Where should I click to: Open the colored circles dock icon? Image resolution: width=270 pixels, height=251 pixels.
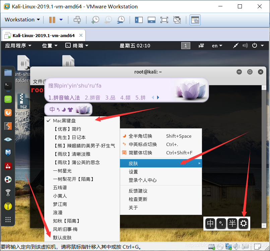click(8, 179)
